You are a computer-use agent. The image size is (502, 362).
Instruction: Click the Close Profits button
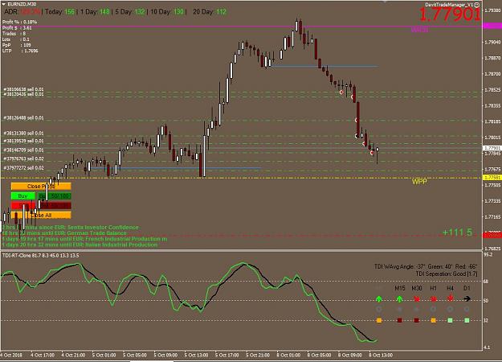[x=41, y=187]
